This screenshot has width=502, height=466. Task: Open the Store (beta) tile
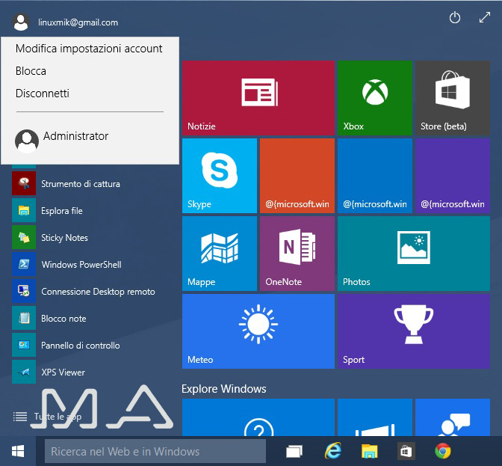[x=453, y=98]
